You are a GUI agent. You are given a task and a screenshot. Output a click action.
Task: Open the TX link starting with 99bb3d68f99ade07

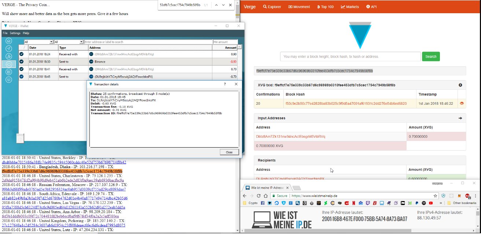64,189
